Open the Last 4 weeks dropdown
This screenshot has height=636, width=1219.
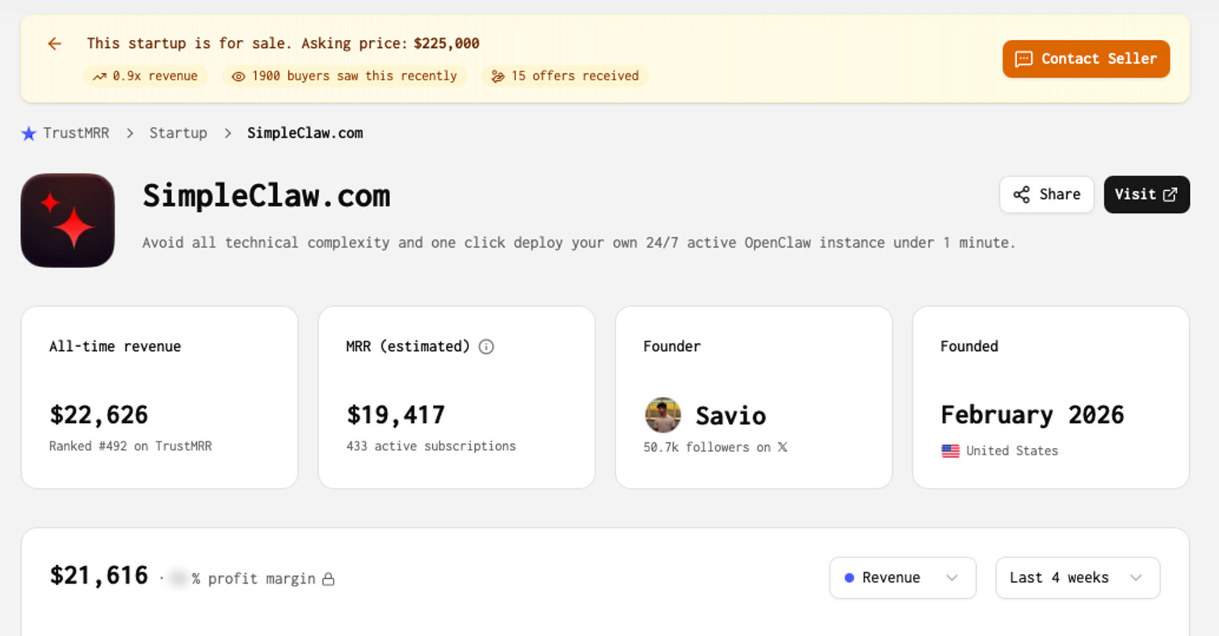(1077, 578)
